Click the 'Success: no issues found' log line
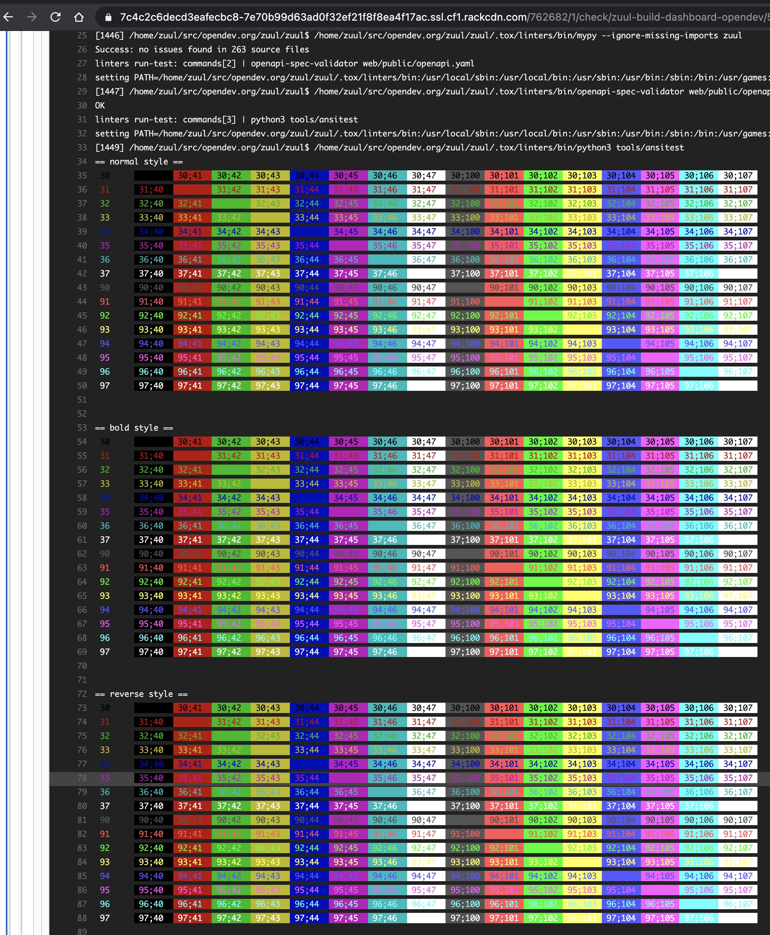770x935 pixels. coord(201,49)
